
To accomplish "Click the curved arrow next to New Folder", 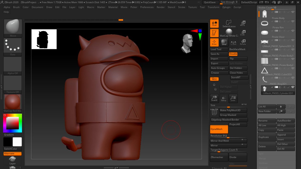I will pyautogui.click(x=281, y=111).
